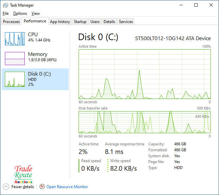Select the Performance tab
Screen dimensions: 219x195
click(35, 21)
